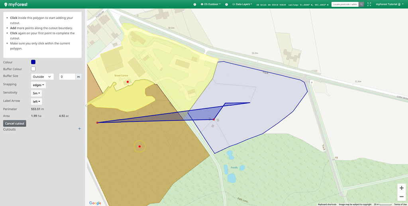Click the myForest logo in header
Image resolution: width=408 pixels, height=206 pixels.
coord(16,4)
